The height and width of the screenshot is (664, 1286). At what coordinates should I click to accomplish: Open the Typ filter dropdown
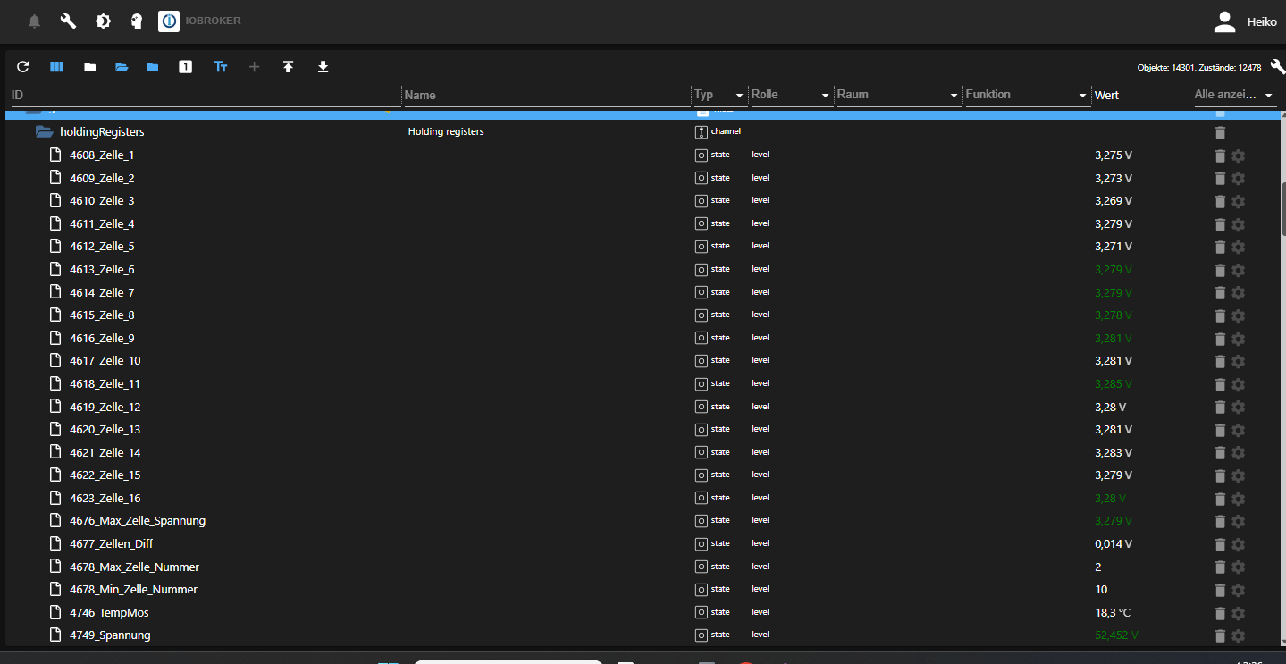738,95
